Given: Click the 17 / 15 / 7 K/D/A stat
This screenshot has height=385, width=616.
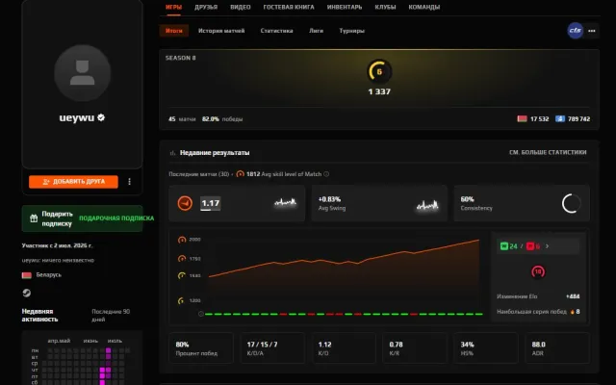Looking at the screenshot, I should point(272,348).
